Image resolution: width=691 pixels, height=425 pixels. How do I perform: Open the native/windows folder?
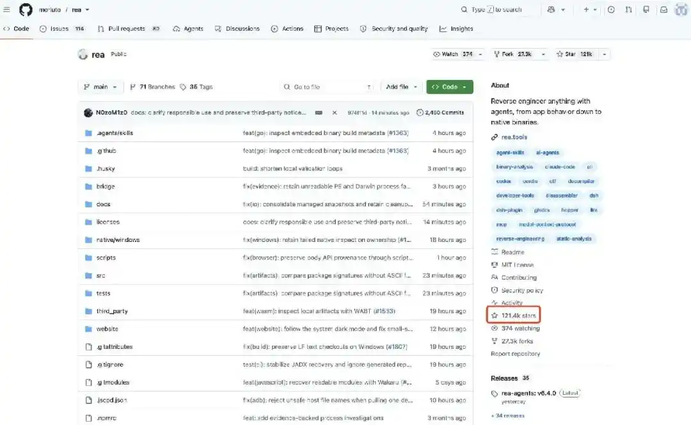(x=118, y=240)
